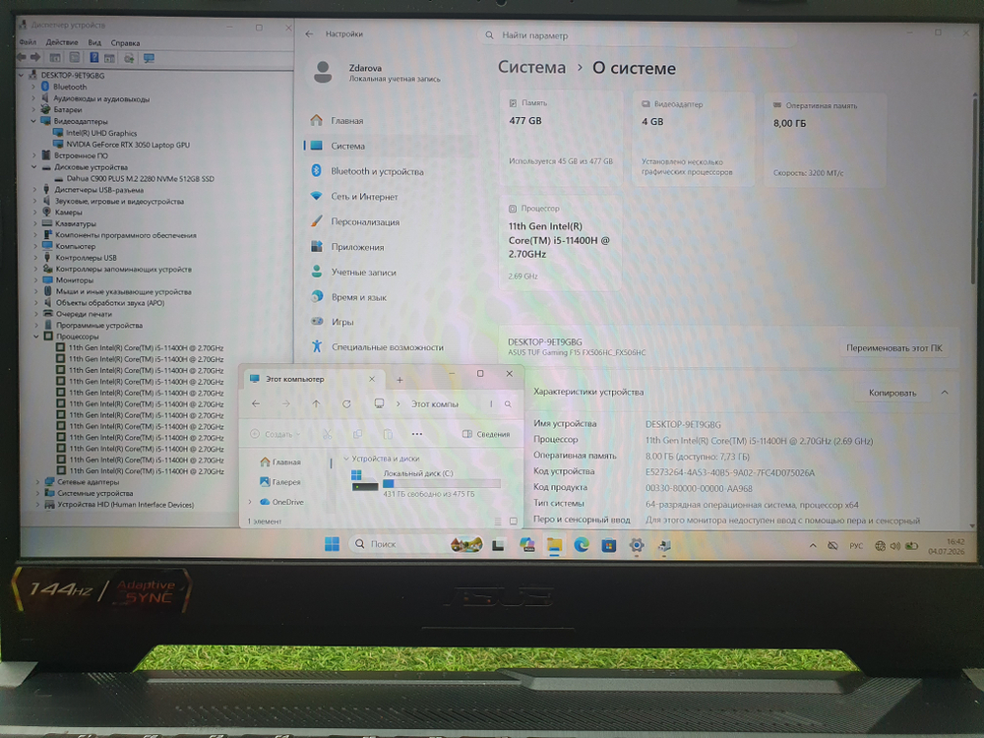Open Специальные возможности settings
This screenshot has height=738, width=984.
pyautogui.click(x=387, y=347)
